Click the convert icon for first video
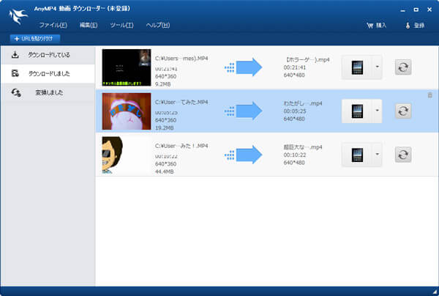 403,67
